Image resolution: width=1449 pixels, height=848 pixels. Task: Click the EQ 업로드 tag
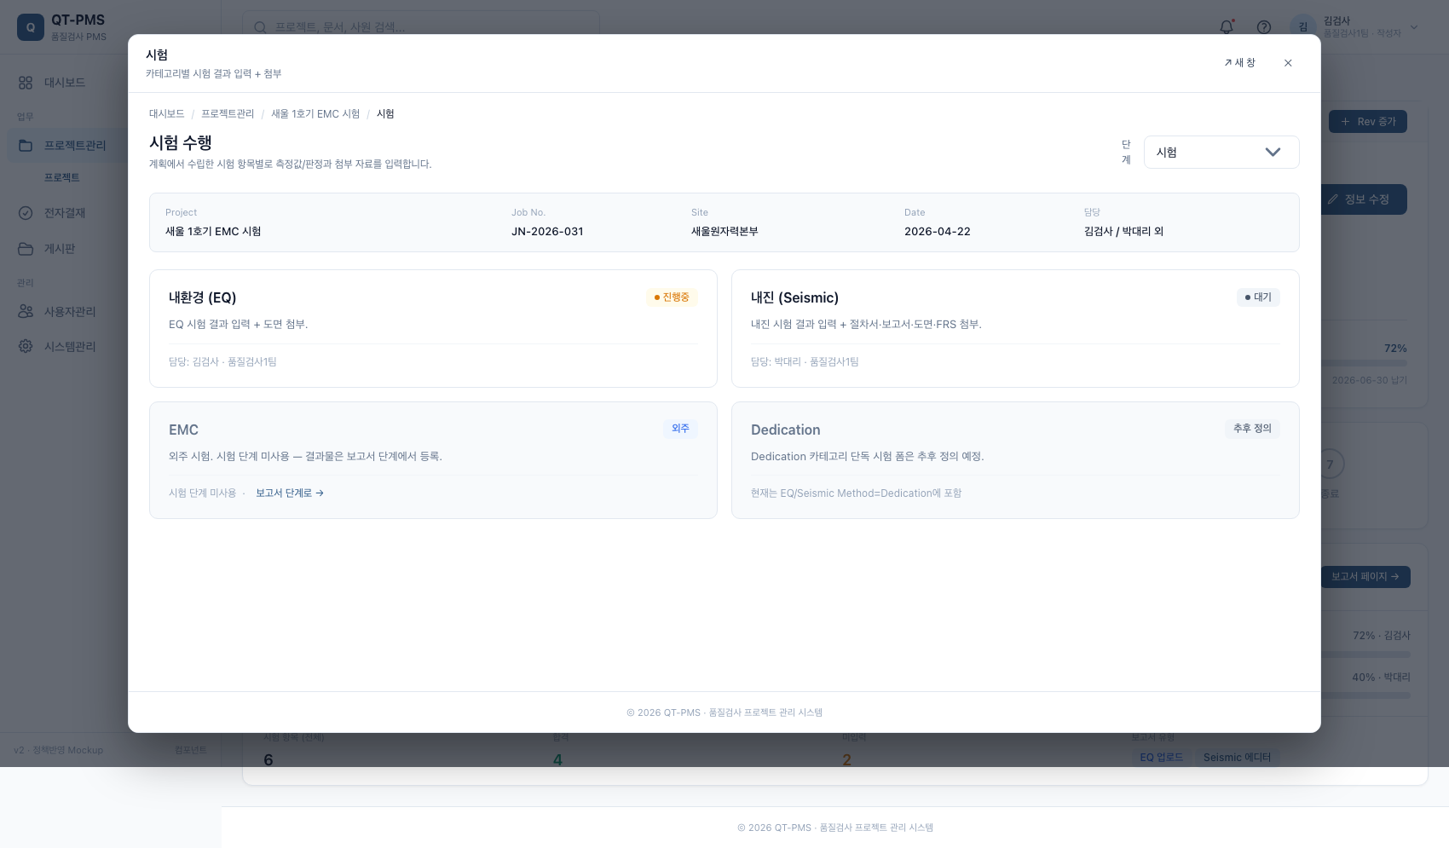click(1162, 758)
